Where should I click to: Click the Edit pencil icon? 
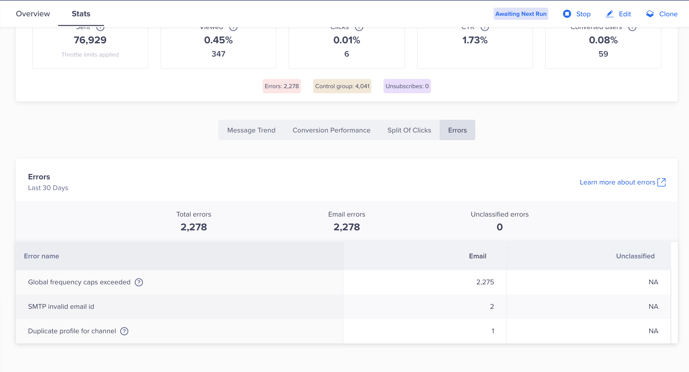tap(609, 14)
